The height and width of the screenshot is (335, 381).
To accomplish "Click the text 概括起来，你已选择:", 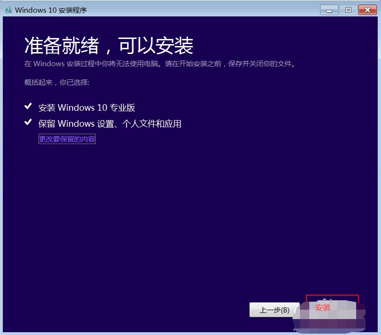I will (57, 83).
